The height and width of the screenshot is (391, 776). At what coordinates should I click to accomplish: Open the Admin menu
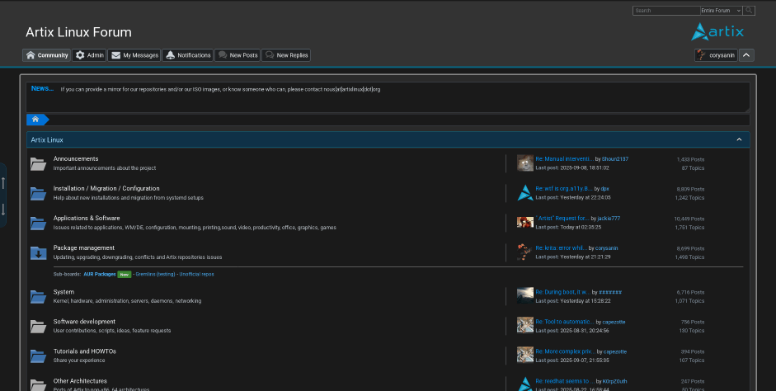click(89, 55)
